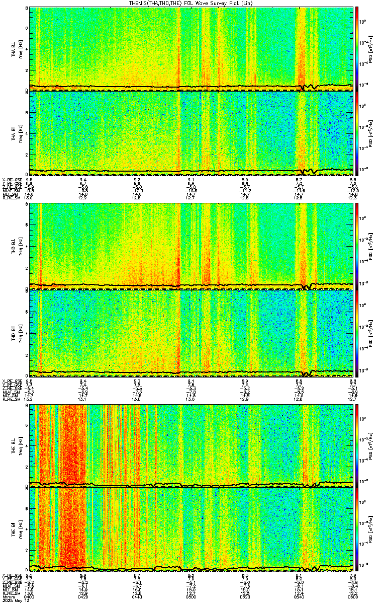Viewport: 377px width, 604px height.
Task: Click the THA B-perpendicular PSD color bar
Action: tap(357, 48)
